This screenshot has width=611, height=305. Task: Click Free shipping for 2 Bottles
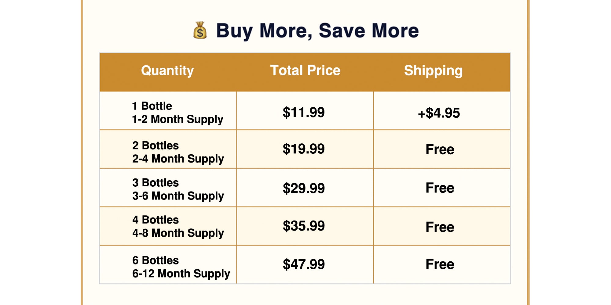[x=440, y=149]
